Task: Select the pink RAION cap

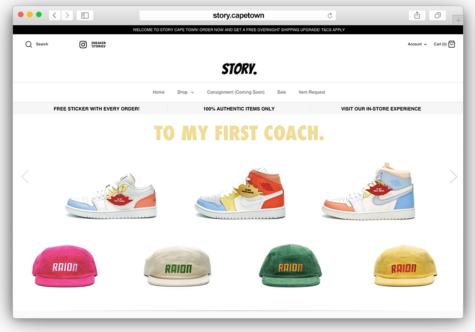Action: (64, 266)
